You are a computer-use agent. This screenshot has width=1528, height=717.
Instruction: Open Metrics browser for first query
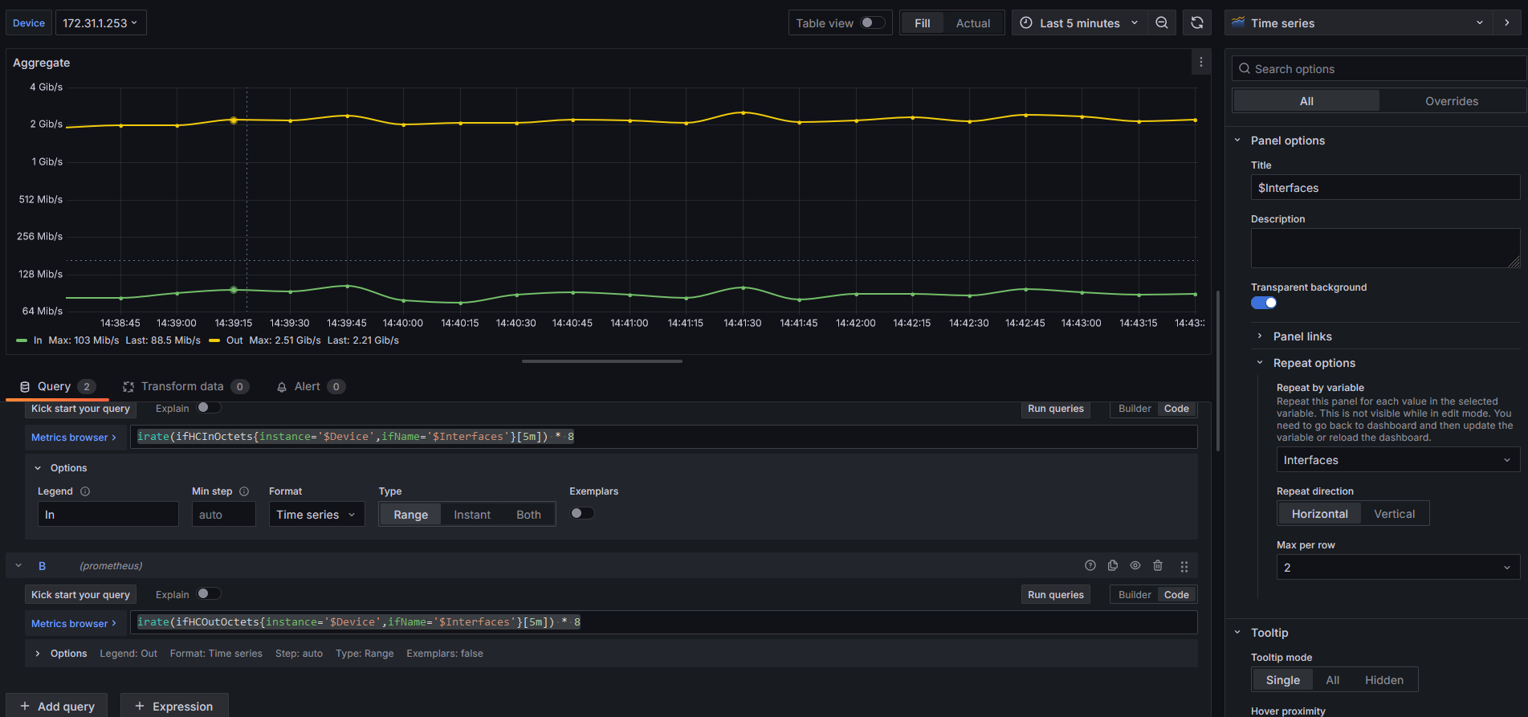pos(74,438)
